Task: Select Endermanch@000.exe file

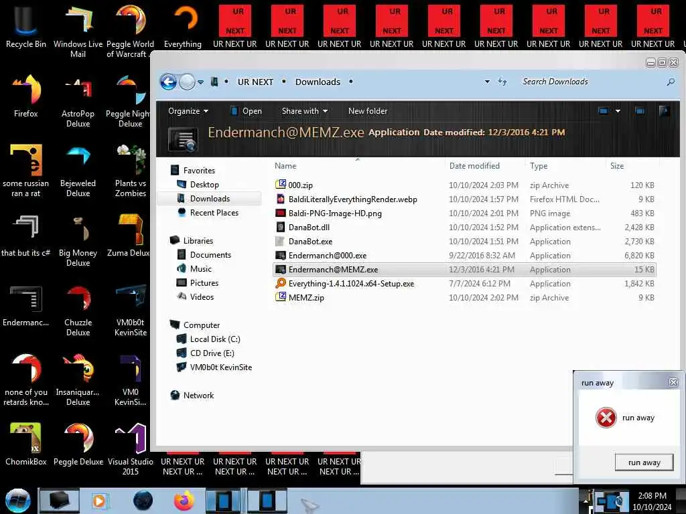Action: click(x=464, y=255)
